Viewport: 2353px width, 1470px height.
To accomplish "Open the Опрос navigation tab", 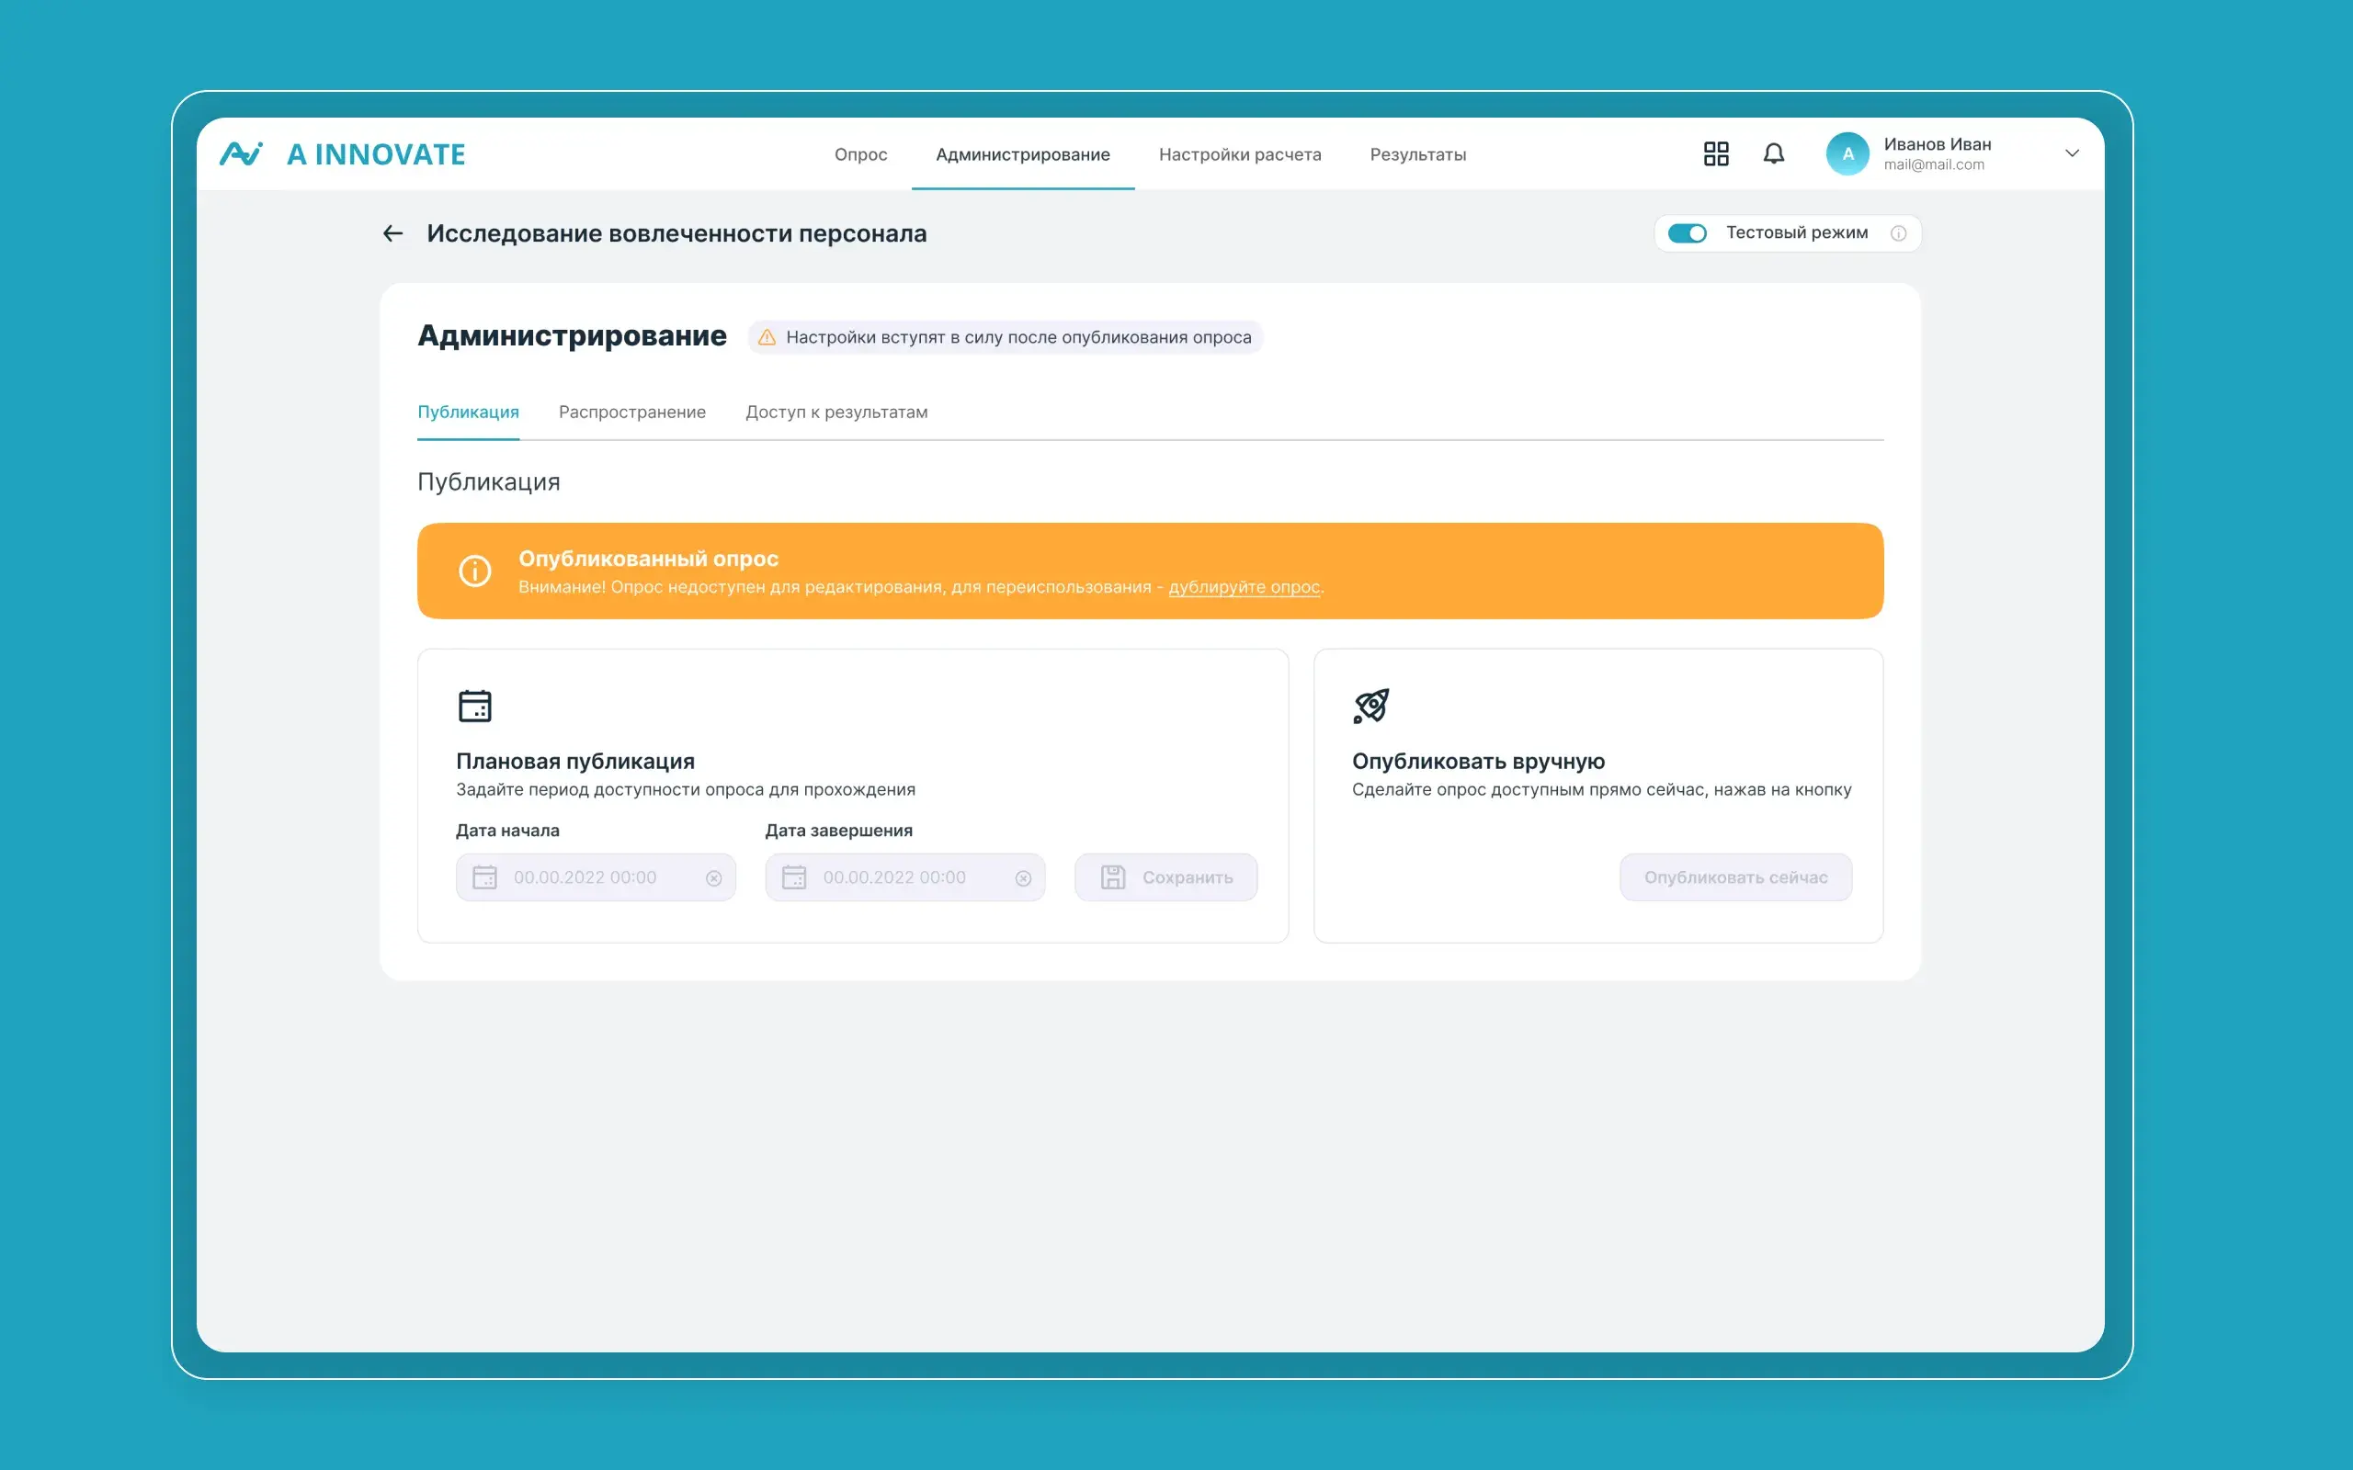I will click(860, 154).
